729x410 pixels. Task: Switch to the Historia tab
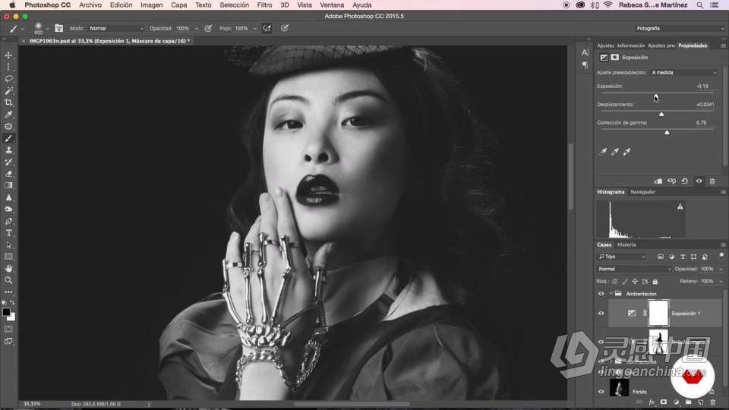point(626,245)
